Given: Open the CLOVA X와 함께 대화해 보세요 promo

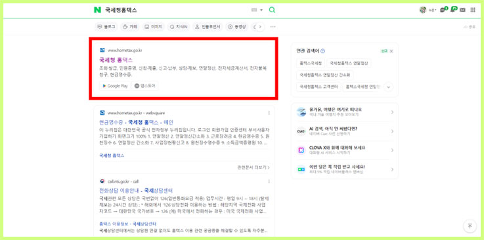Looking at the screenshot, I should [345, 150].
